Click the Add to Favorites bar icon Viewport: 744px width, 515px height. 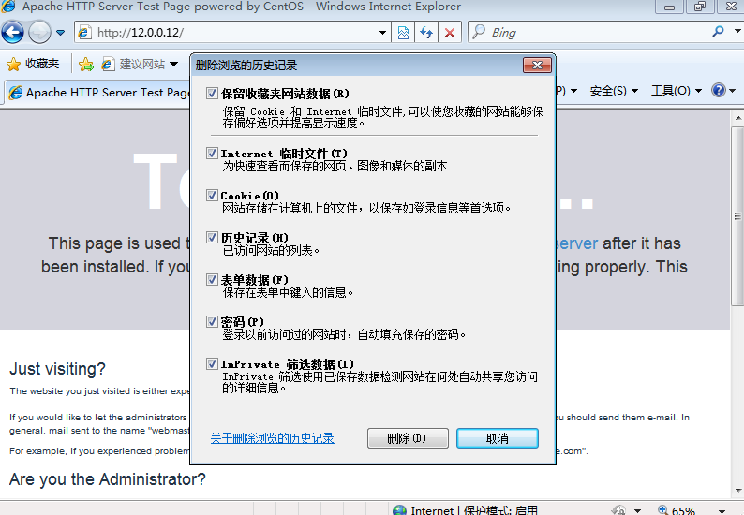(86, 64)
